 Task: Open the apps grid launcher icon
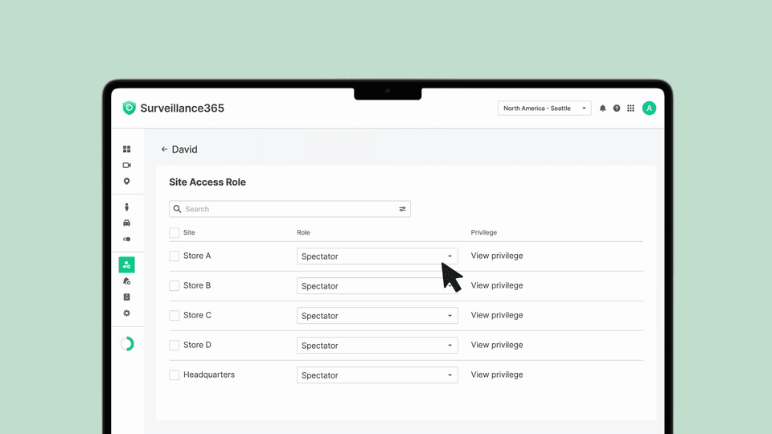630,108
